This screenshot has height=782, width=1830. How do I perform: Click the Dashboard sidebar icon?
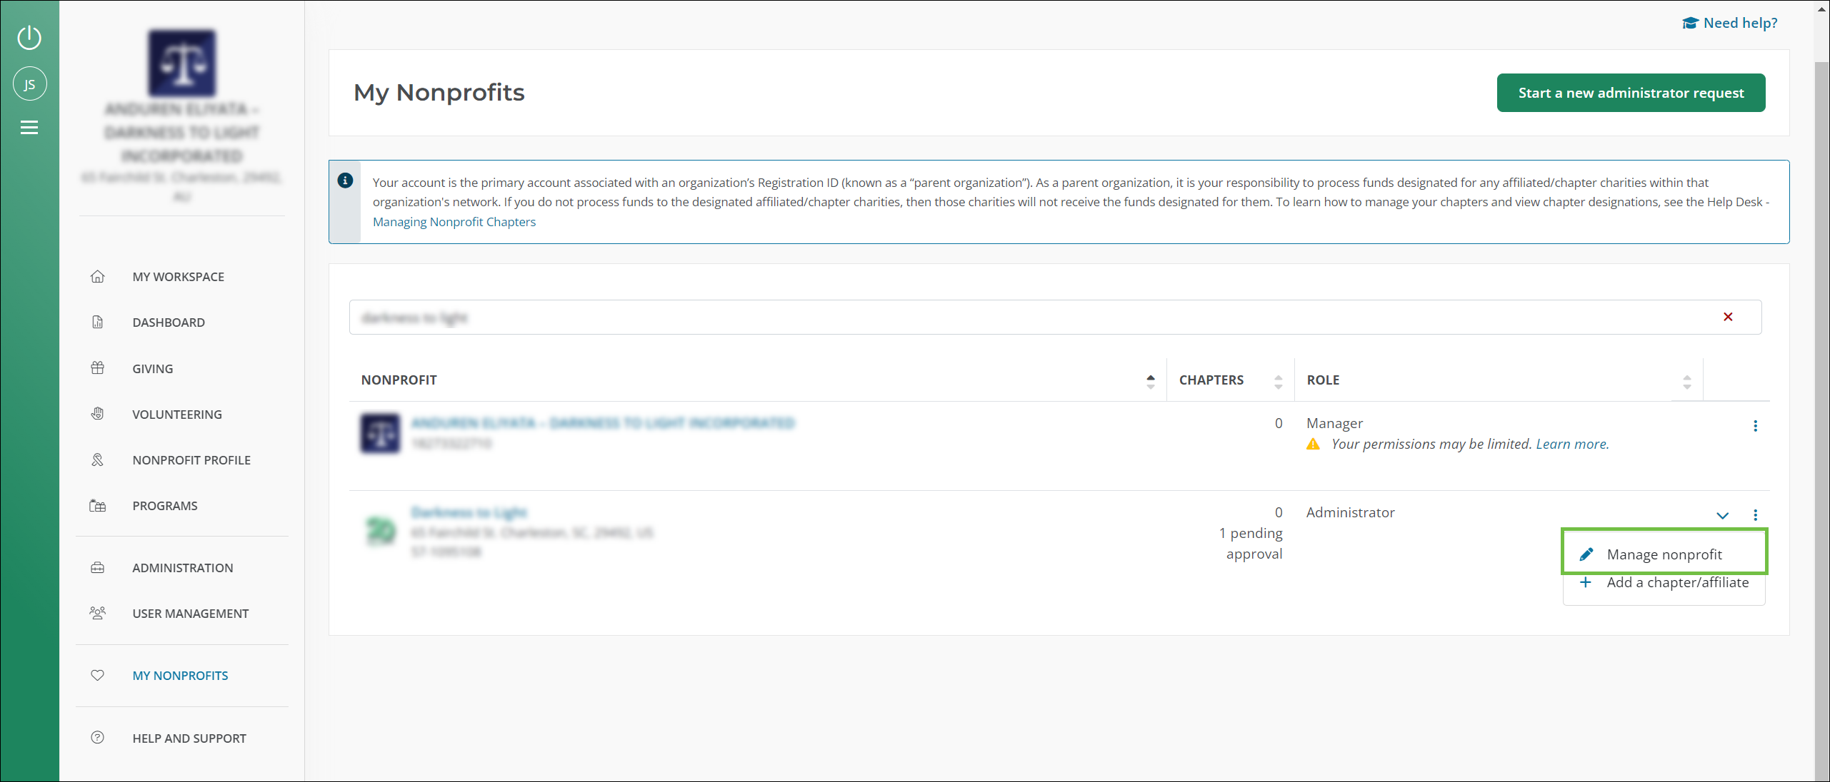click(x=97, y=322)
